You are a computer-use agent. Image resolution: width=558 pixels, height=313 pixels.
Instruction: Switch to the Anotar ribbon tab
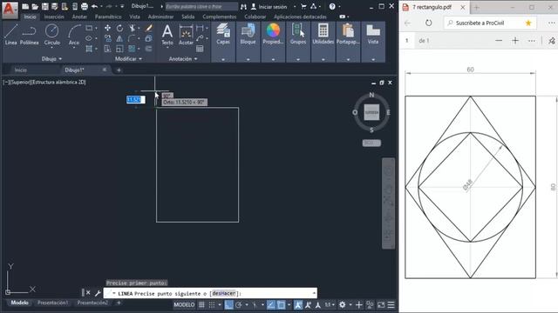(x=79, y=17)
